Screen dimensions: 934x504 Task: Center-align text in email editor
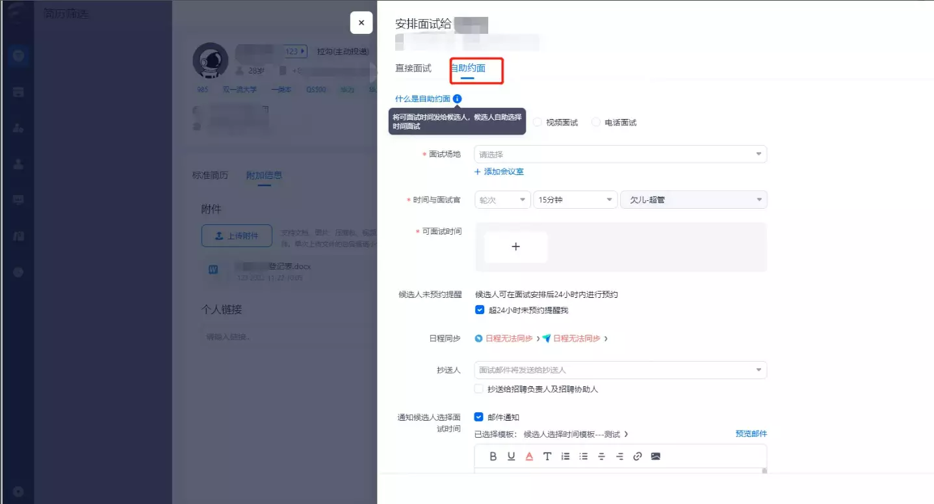tap(601, 457)
